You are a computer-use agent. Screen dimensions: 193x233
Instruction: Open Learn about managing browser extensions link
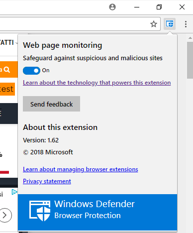click(x=81, y=169)
